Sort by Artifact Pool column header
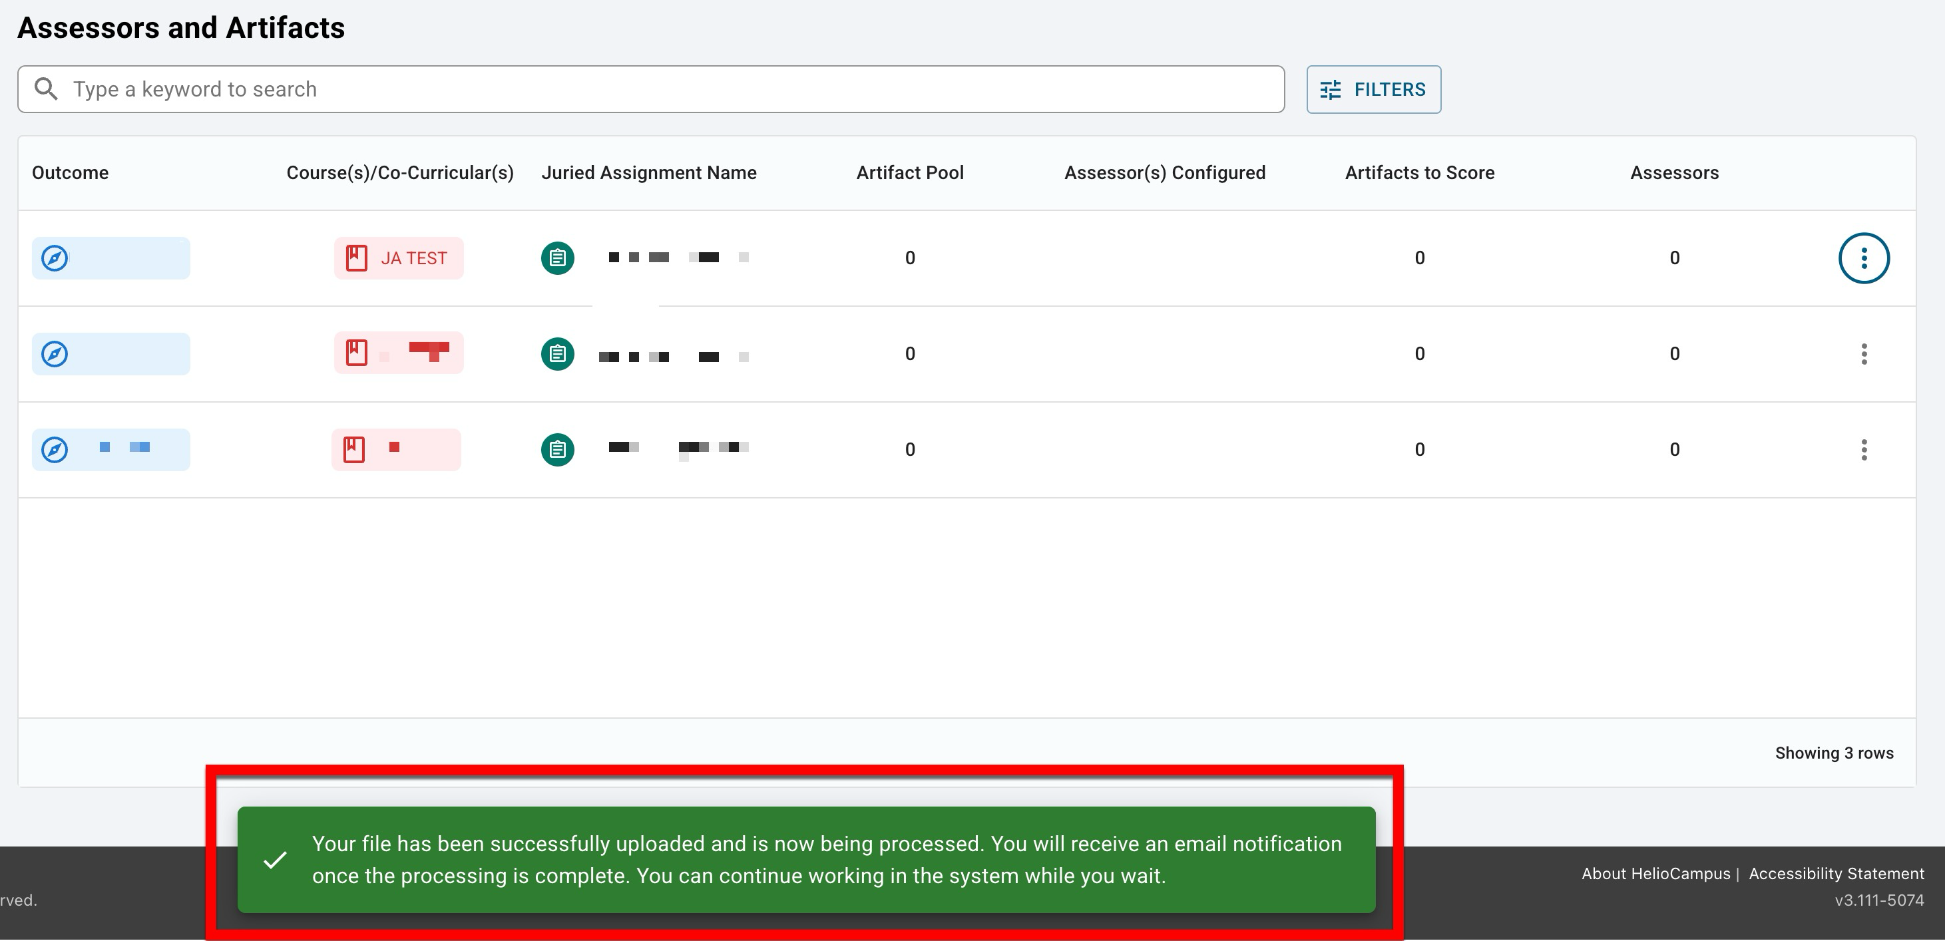 pos(909,173)
